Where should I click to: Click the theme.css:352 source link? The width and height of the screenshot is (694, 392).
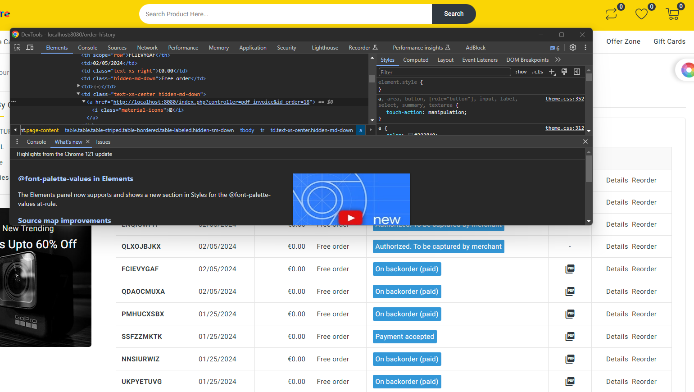pos(564,99)
